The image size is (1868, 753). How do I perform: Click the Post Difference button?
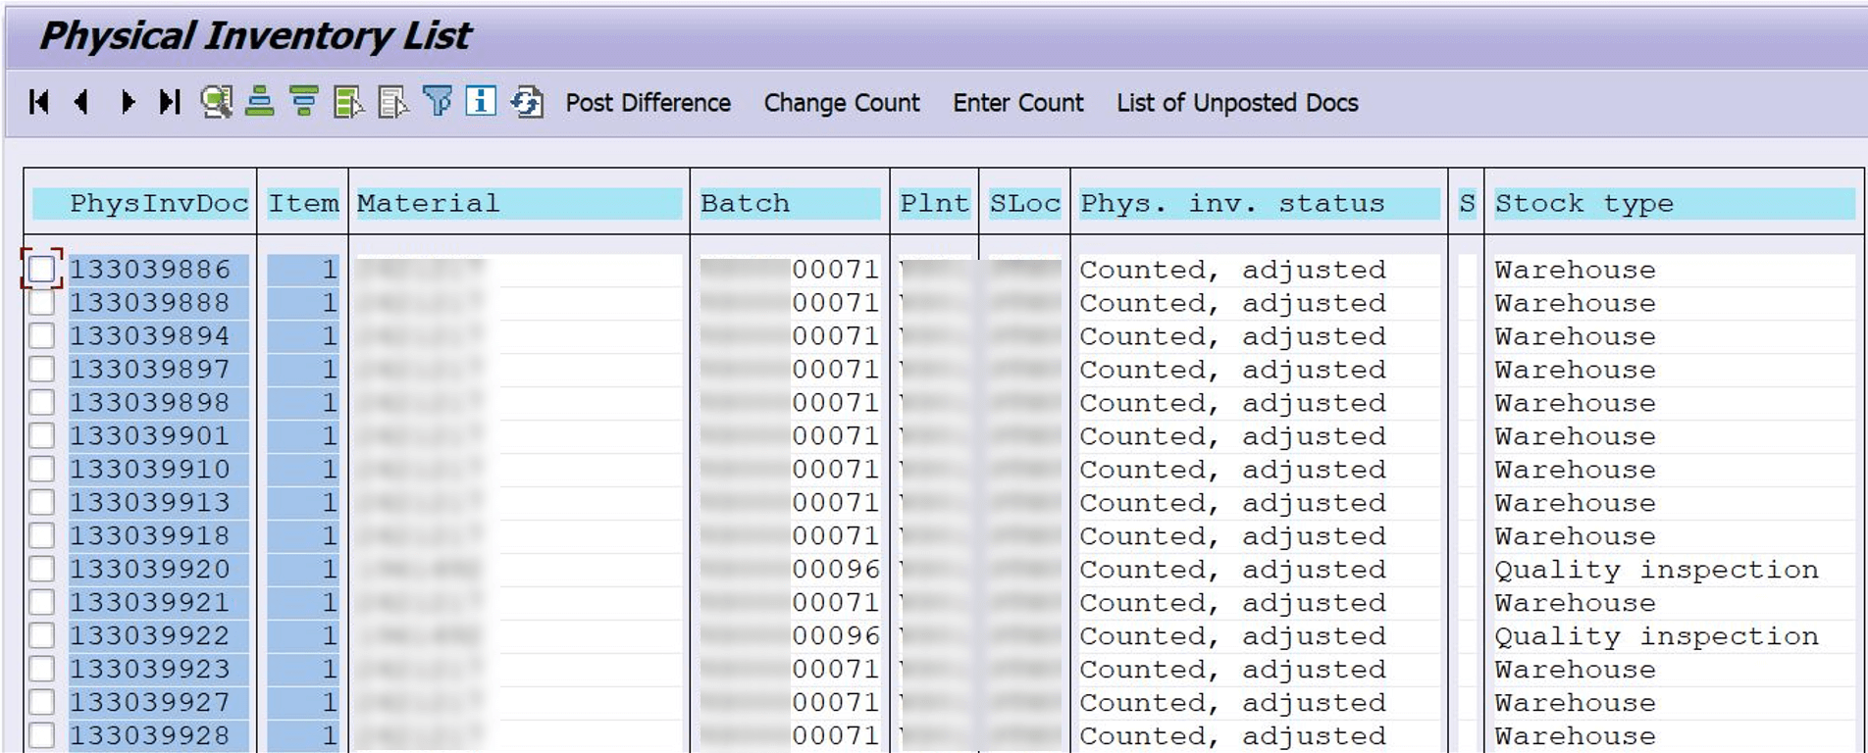648,103
